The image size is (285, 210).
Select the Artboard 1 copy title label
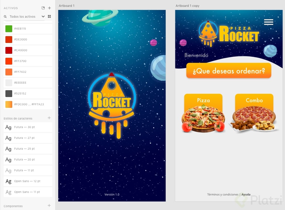coord(187,6)
